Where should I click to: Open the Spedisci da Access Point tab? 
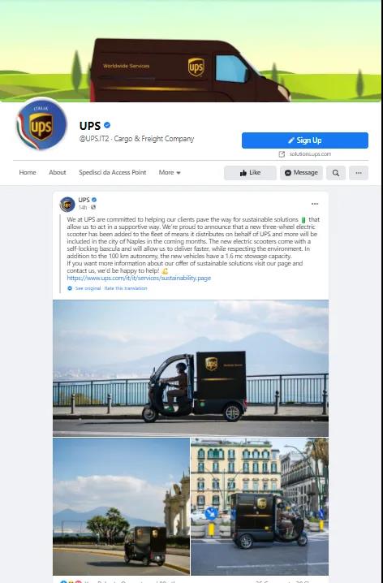(x=112, y=172)
